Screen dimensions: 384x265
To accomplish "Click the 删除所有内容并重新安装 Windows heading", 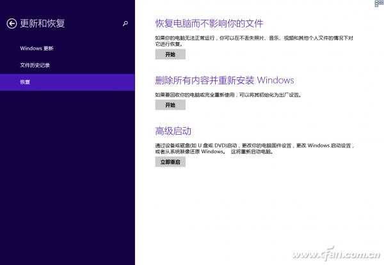I will 225,80.
